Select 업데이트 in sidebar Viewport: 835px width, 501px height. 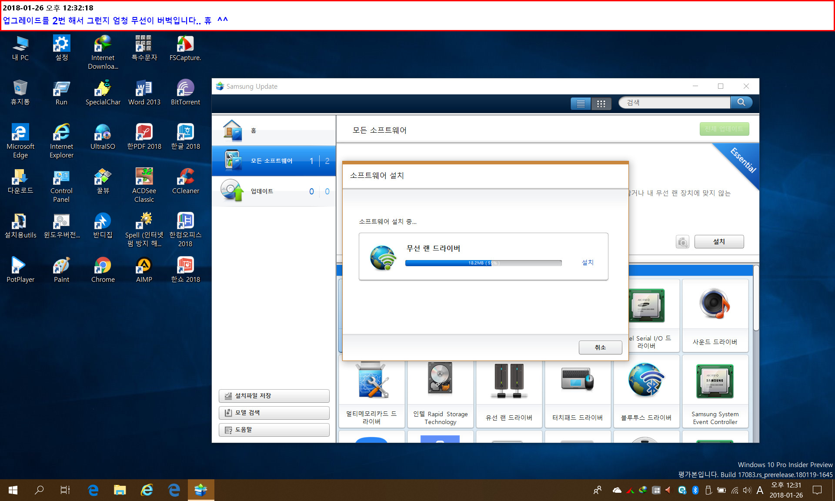(x=274, y=191)
